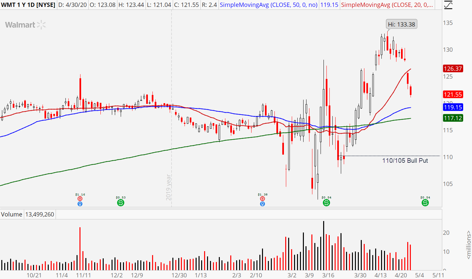Click the 13,499,260 volume value
Viewport: 472px width, 279px height.
coord(40,214)
